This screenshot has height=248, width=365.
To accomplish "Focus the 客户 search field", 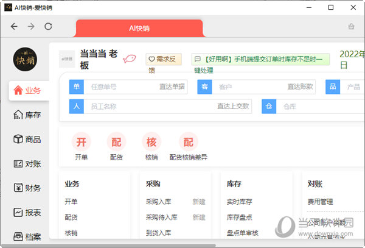I will pos(263,87).
